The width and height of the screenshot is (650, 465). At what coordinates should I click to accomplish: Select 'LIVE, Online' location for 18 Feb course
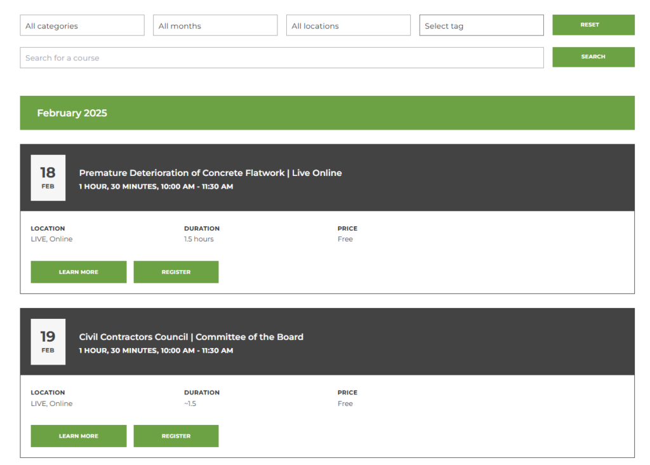[x=51, y=239]
